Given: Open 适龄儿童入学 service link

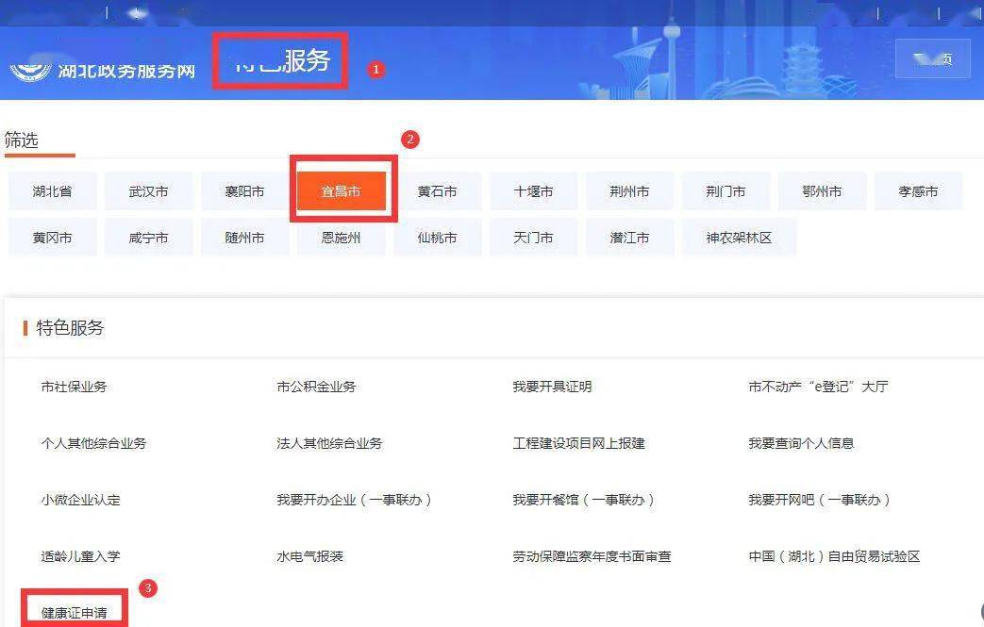Looking at the screenshot, I should (80, 556).
